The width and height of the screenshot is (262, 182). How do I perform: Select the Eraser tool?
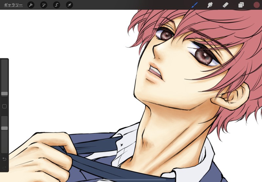point(225,5)
